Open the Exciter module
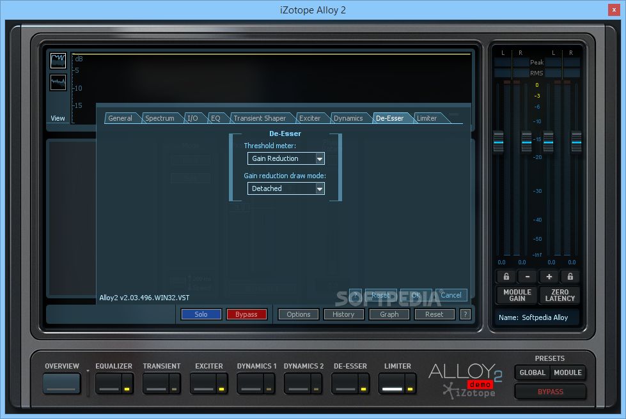This screenshot has width=626, height=419. (x=203, y=383)
